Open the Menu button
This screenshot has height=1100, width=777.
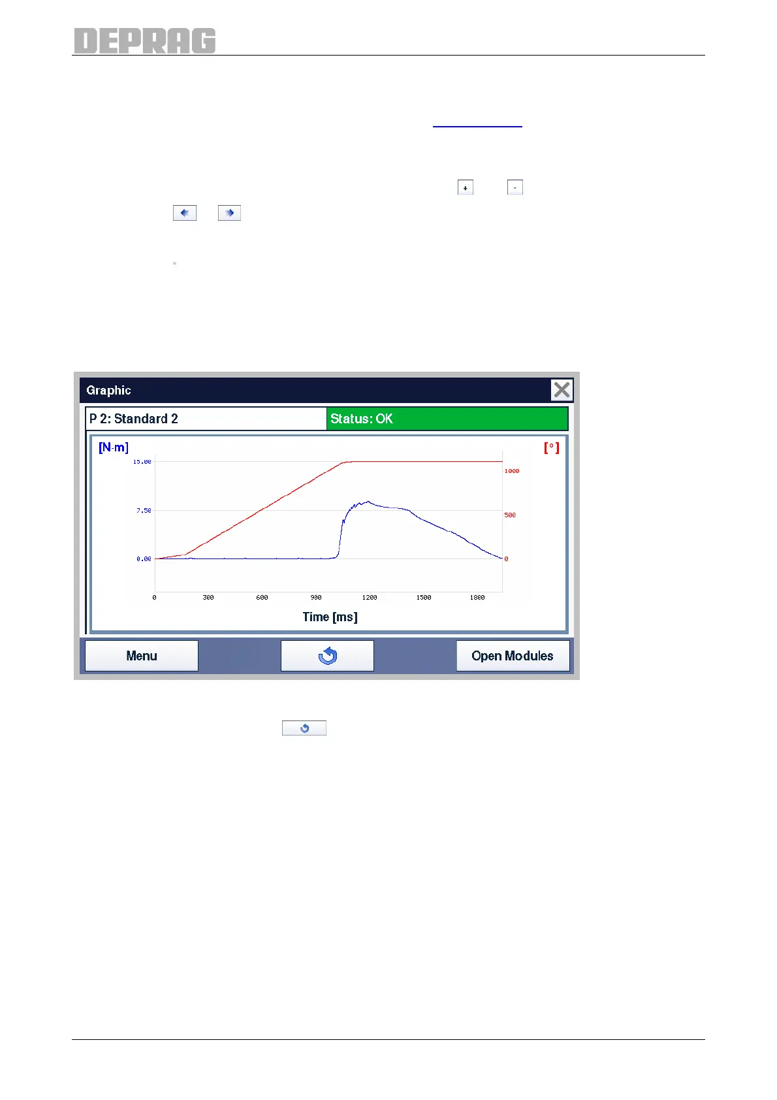pyautogui.click(x=142, y=655)
